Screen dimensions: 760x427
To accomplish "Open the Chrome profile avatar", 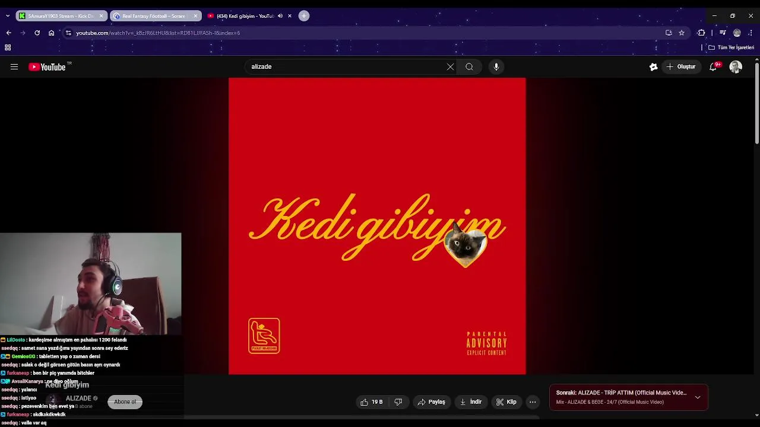I will pos(737,33).
